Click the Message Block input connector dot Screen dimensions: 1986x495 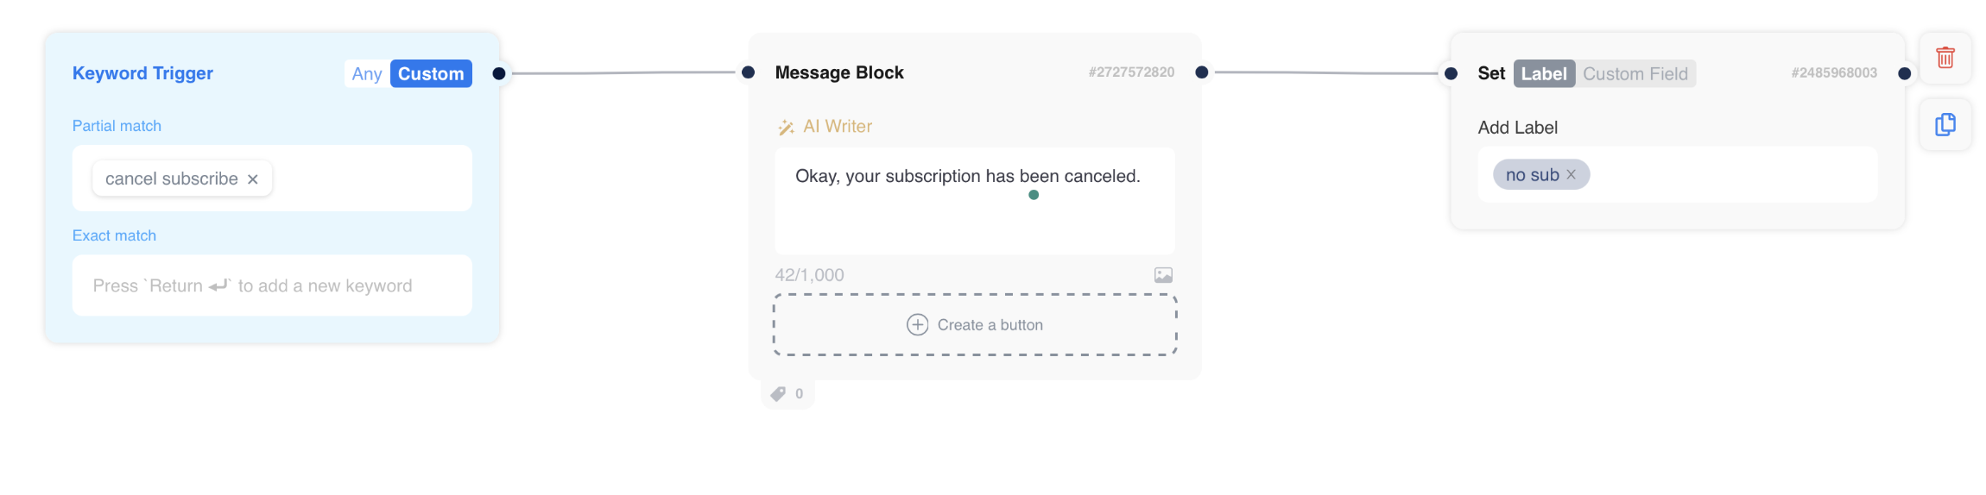(x=749, y=72)
